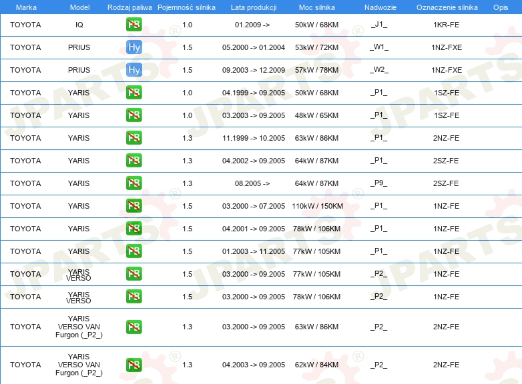This screenshot has width=522, height=384.
Task: Click petrol icon in Yaris Verso 77kW row
Action: click(x=134, y=273)
